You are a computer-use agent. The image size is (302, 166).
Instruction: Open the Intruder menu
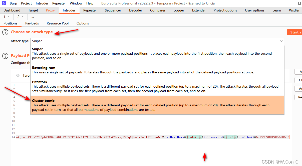pyautogui.click(x=42, y=3)
